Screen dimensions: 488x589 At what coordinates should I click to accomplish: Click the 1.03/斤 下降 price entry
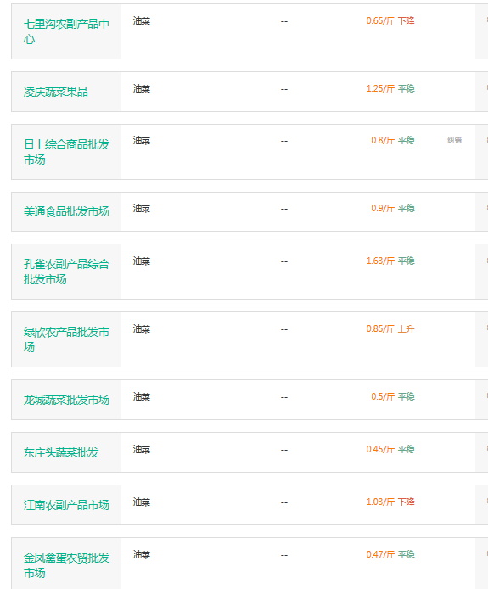[x=390, y=502]
